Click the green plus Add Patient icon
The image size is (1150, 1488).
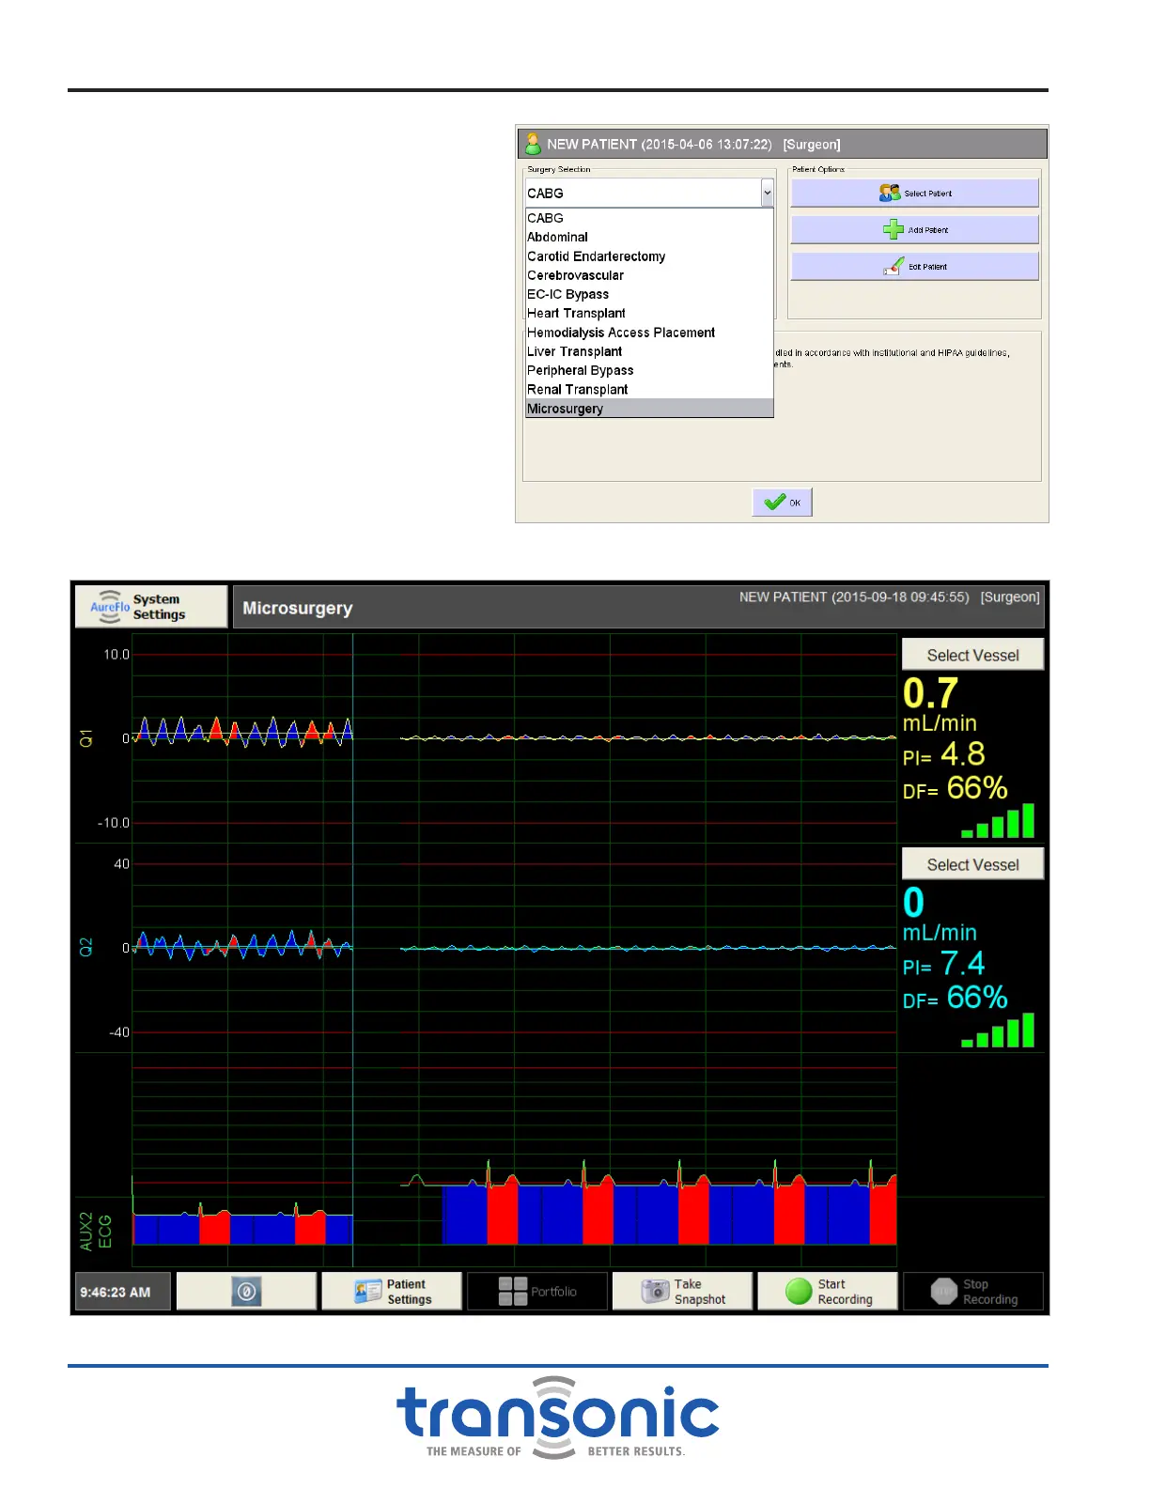[893, 229]
